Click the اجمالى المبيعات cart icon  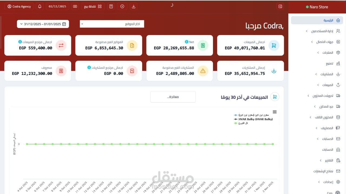click(x=274, y=46)
